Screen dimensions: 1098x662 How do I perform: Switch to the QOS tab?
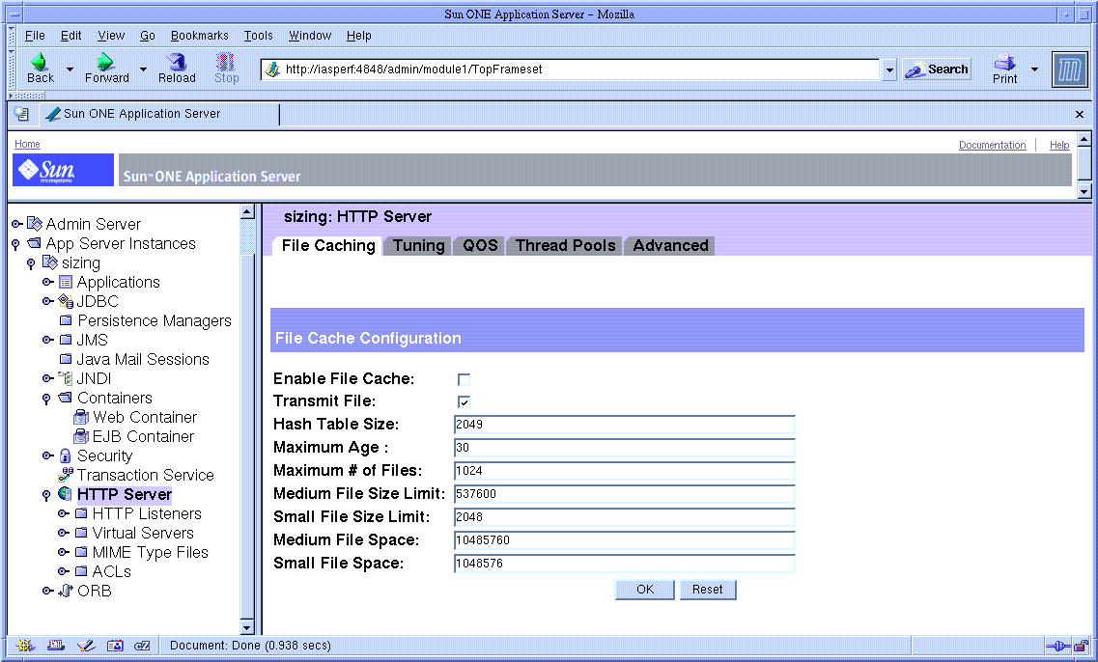480,246
